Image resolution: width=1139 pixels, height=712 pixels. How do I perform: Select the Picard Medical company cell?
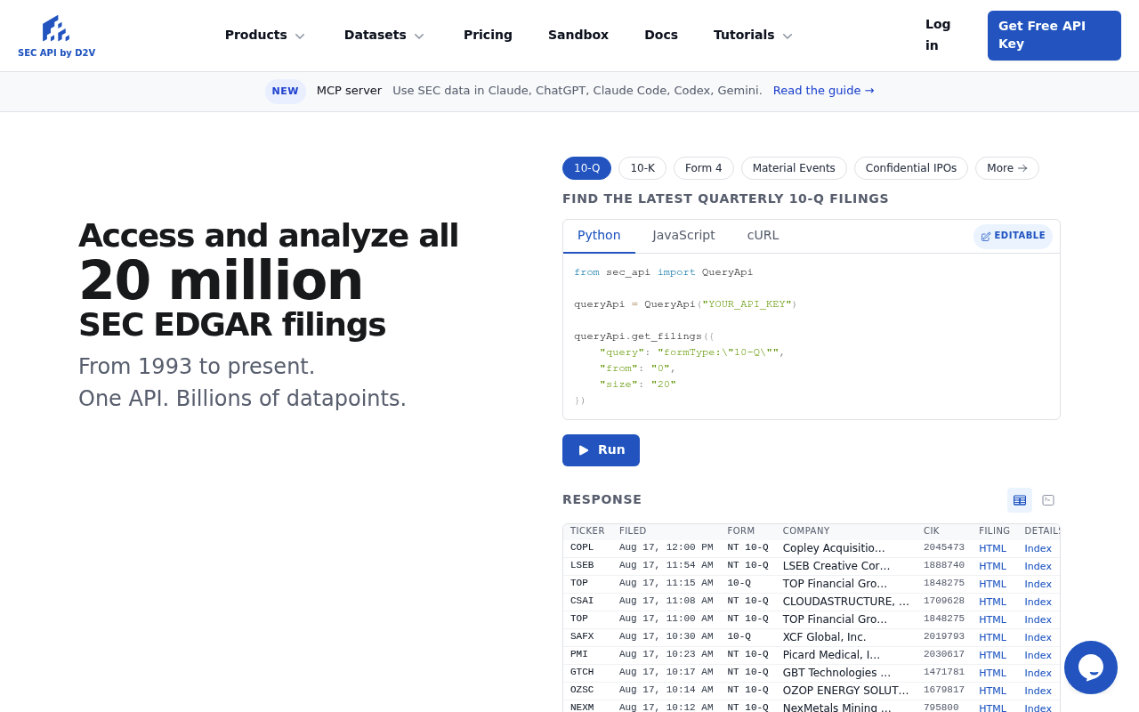832,655
